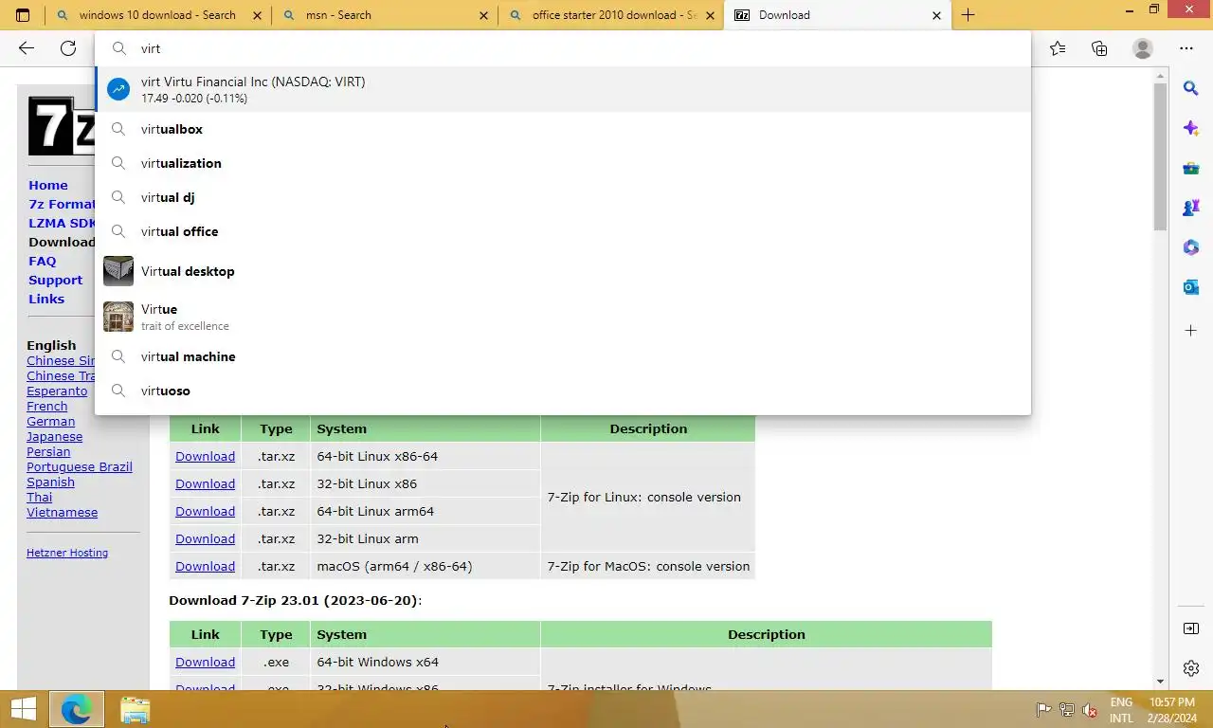Open the Action Center flag icon

[1043, 710]
